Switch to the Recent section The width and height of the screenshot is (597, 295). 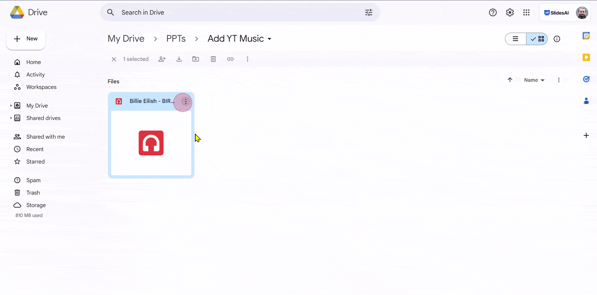pos(35,149)
